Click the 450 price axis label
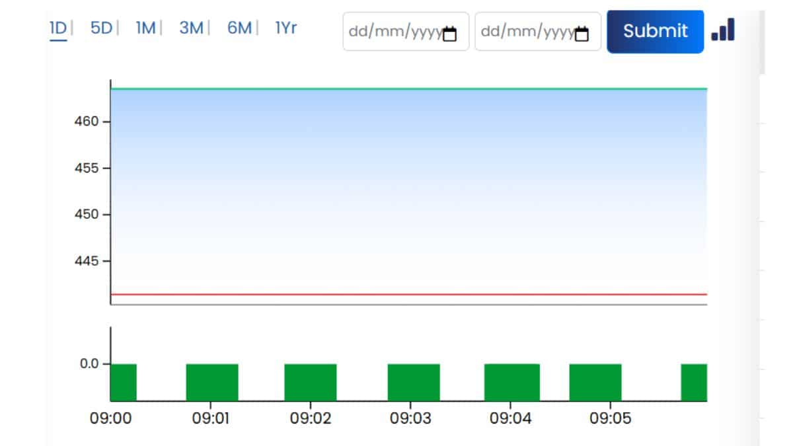793x446 pixels. pyautogui.click(x=86, y=214)
